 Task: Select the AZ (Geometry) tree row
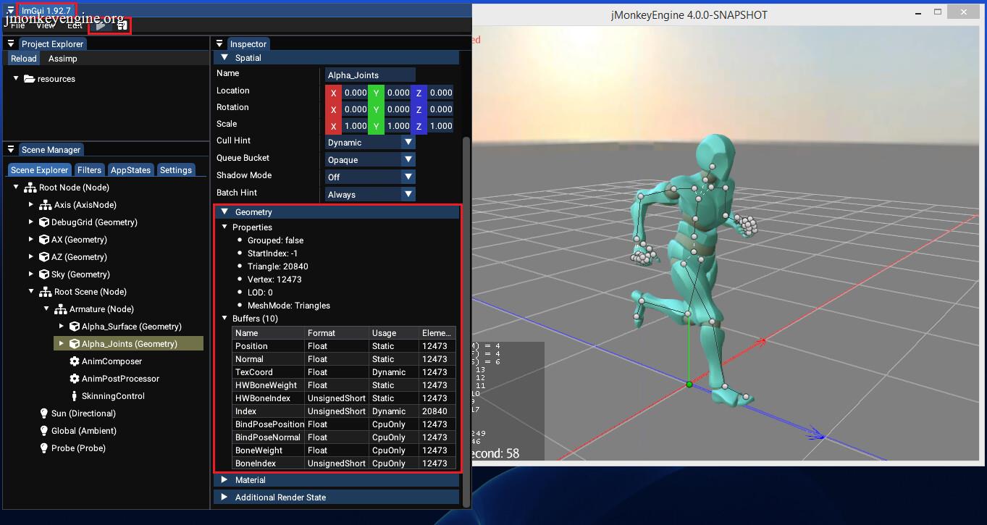point(79,257)
